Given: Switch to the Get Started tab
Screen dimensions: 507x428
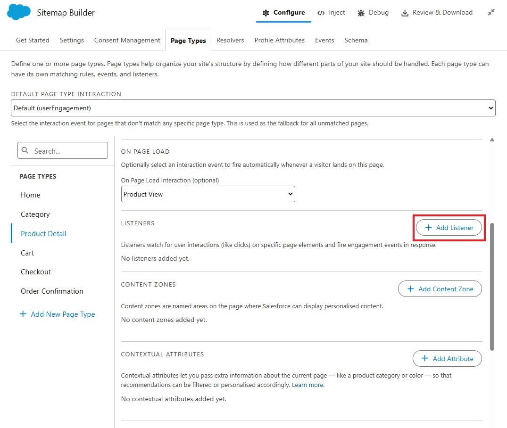Looking at the screenshot, I should click(x=33, y=40).
